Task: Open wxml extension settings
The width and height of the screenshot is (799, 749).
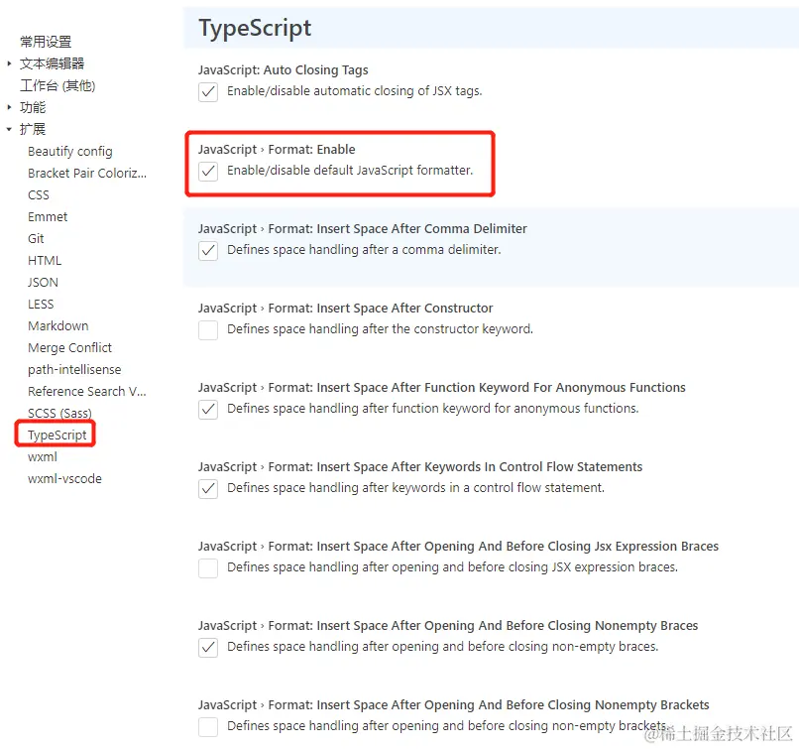Action: pos(43,457)
